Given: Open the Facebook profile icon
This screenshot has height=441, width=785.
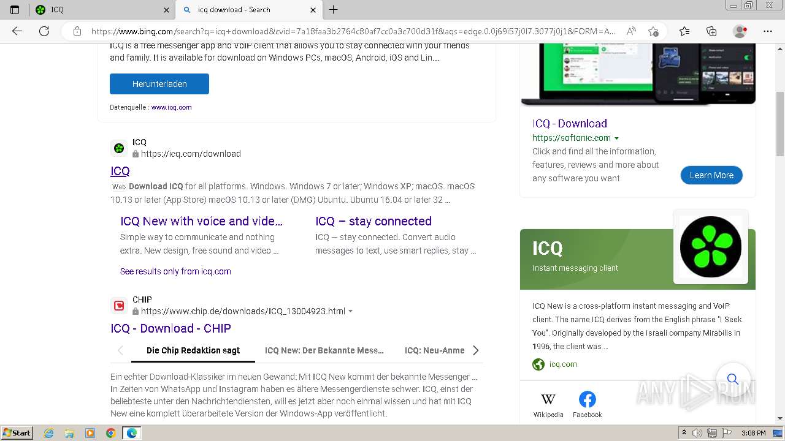Looking at the screenshot, I should tap(588, 399).
